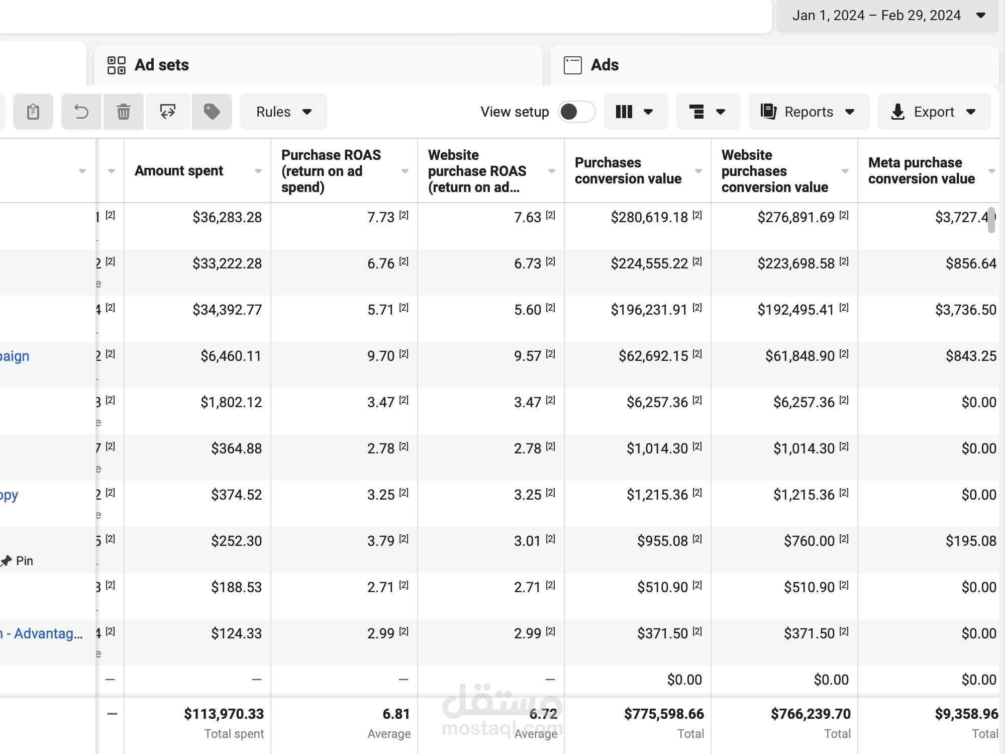Click the clipboard paste icon

pos(33,112)
